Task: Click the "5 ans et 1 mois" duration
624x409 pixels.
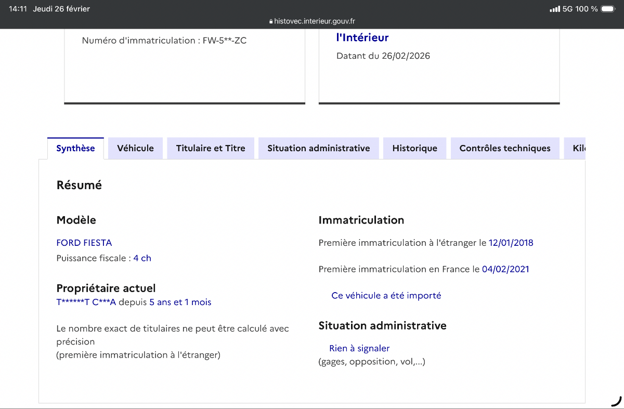Action: point(180,302)
